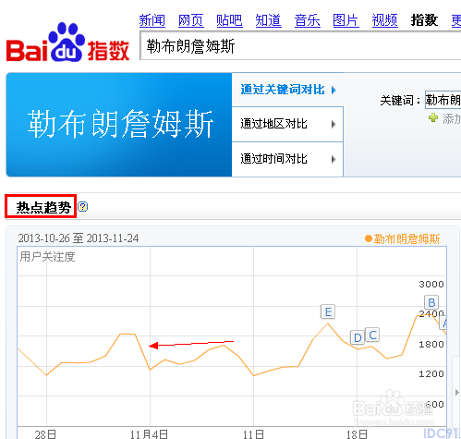Viewport: 461px width, 439px height.
Task: Click the 用户关注度 axis label
Action: tap(47, 257)
